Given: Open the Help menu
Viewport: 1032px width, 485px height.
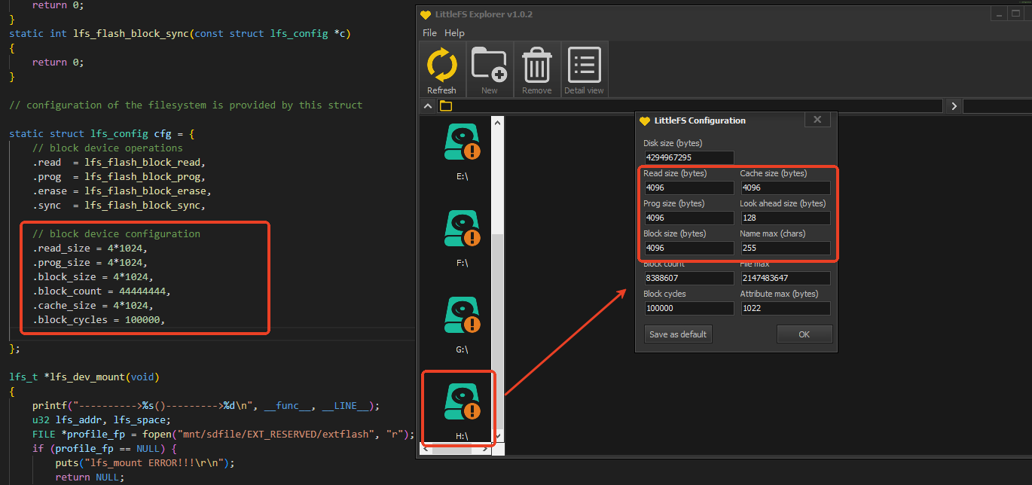Looking at the screenshot, I should [x=454, y=33].
